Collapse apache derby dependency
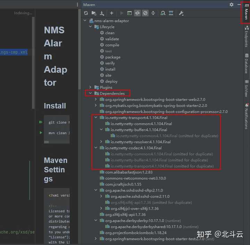 96,220
